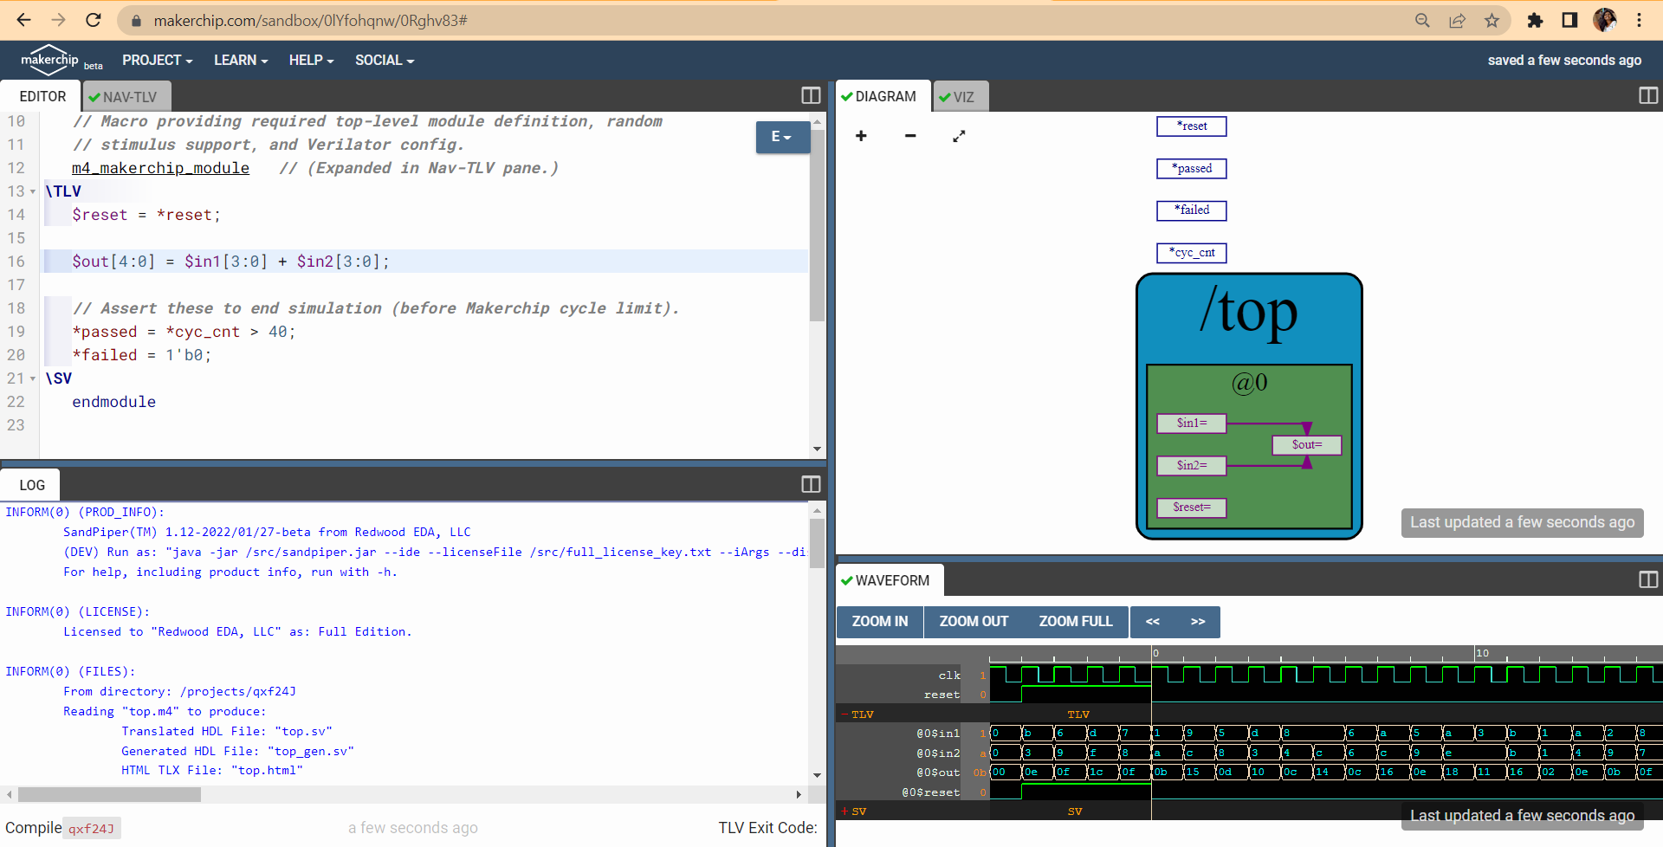Shift the waveform right with >> button
The height and width of the screenshot is (847, 1663).
click(1198, 622)
